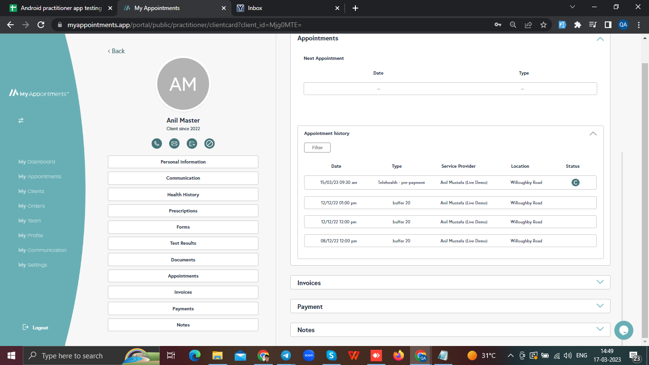Click the Telegram icon in the taskbar
Image resolution: width=649 pixels, height=365 pixels.
click(x=286, y=355)
